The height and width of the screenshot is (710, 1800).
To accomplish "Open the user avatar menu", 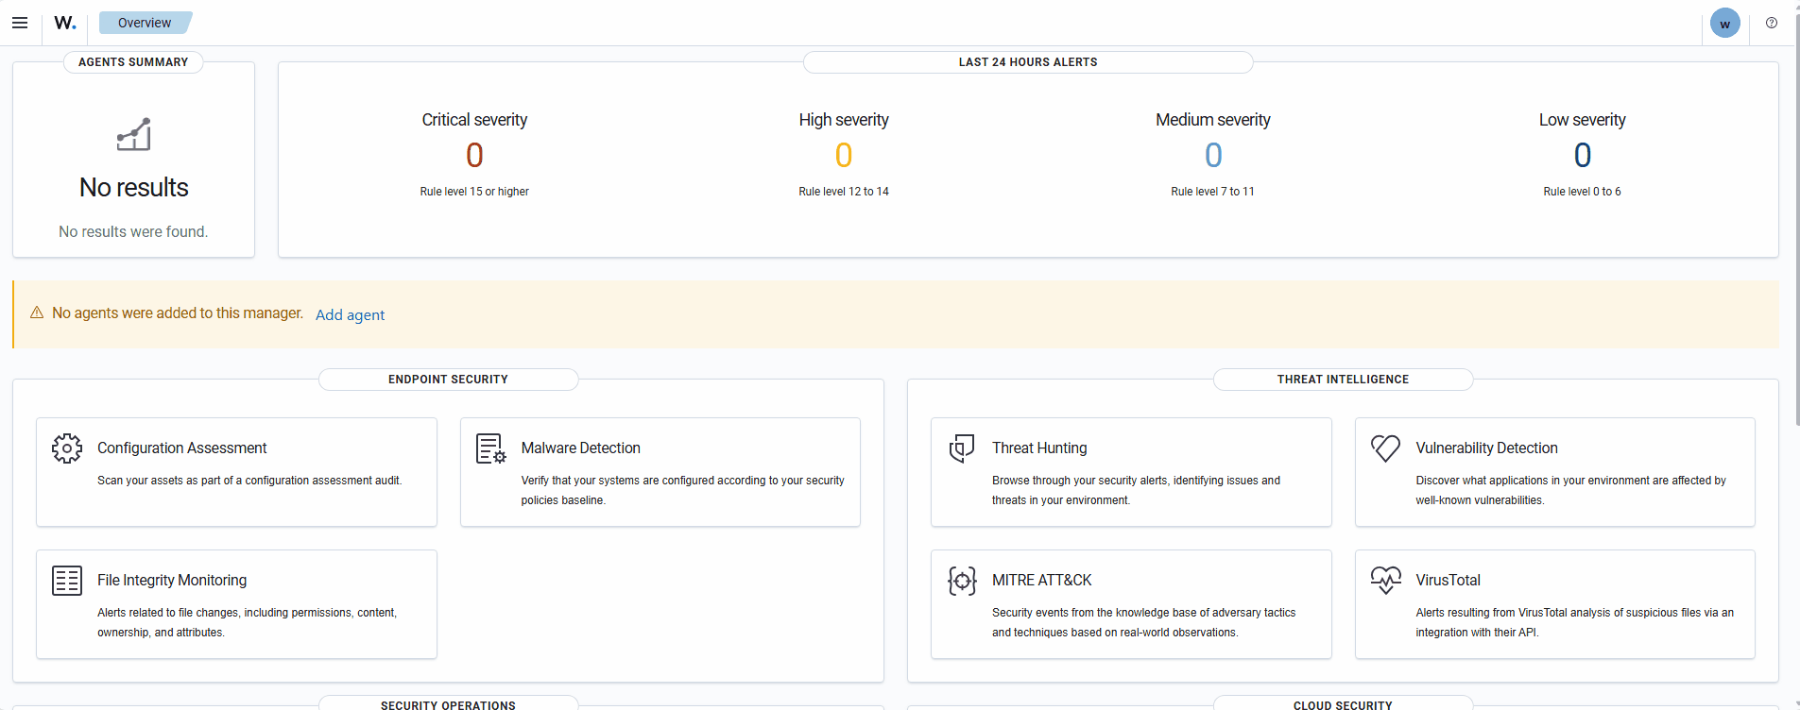I will [x=1724, y=24].
